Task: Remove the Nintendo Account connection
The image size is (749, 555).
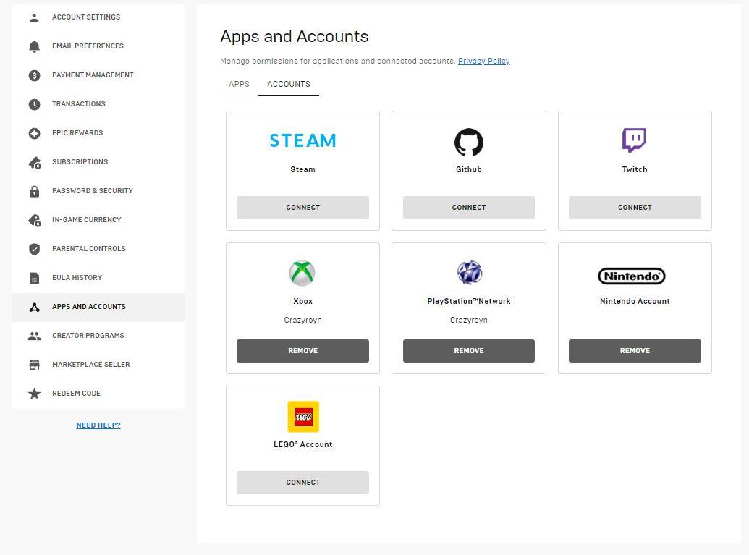Action: (x=635, y=351)
